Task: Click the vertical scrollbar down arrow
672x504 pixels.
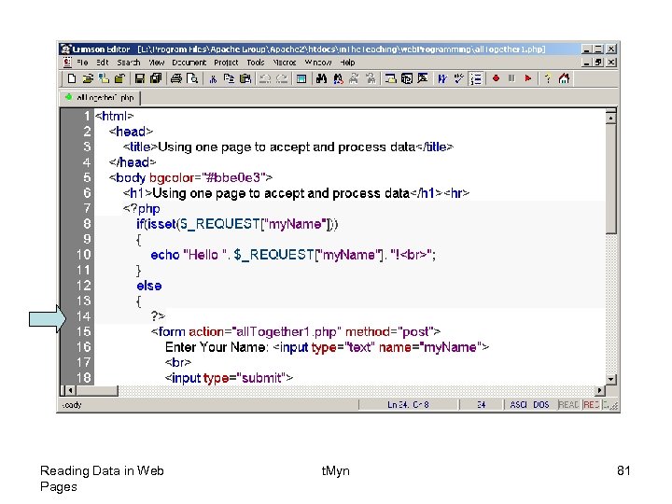Action: click(x=610, y=379)
